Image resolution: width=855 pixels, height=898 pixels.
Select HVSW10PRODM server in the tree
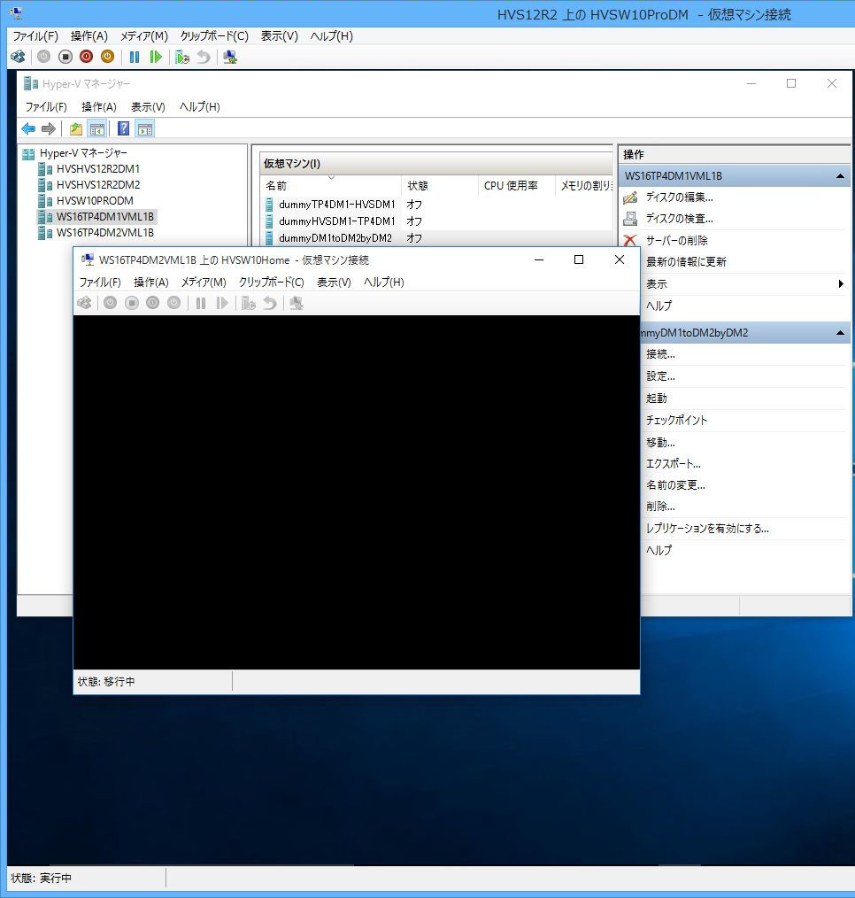tap(95, 201)
